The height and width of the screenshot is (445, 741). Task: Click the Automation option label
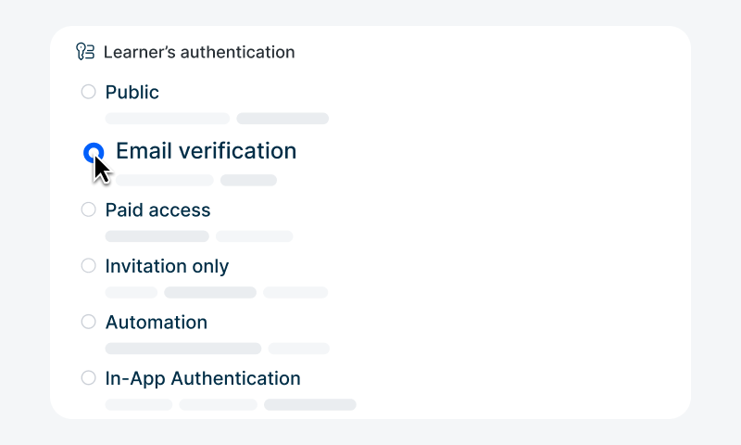(157, 324)
